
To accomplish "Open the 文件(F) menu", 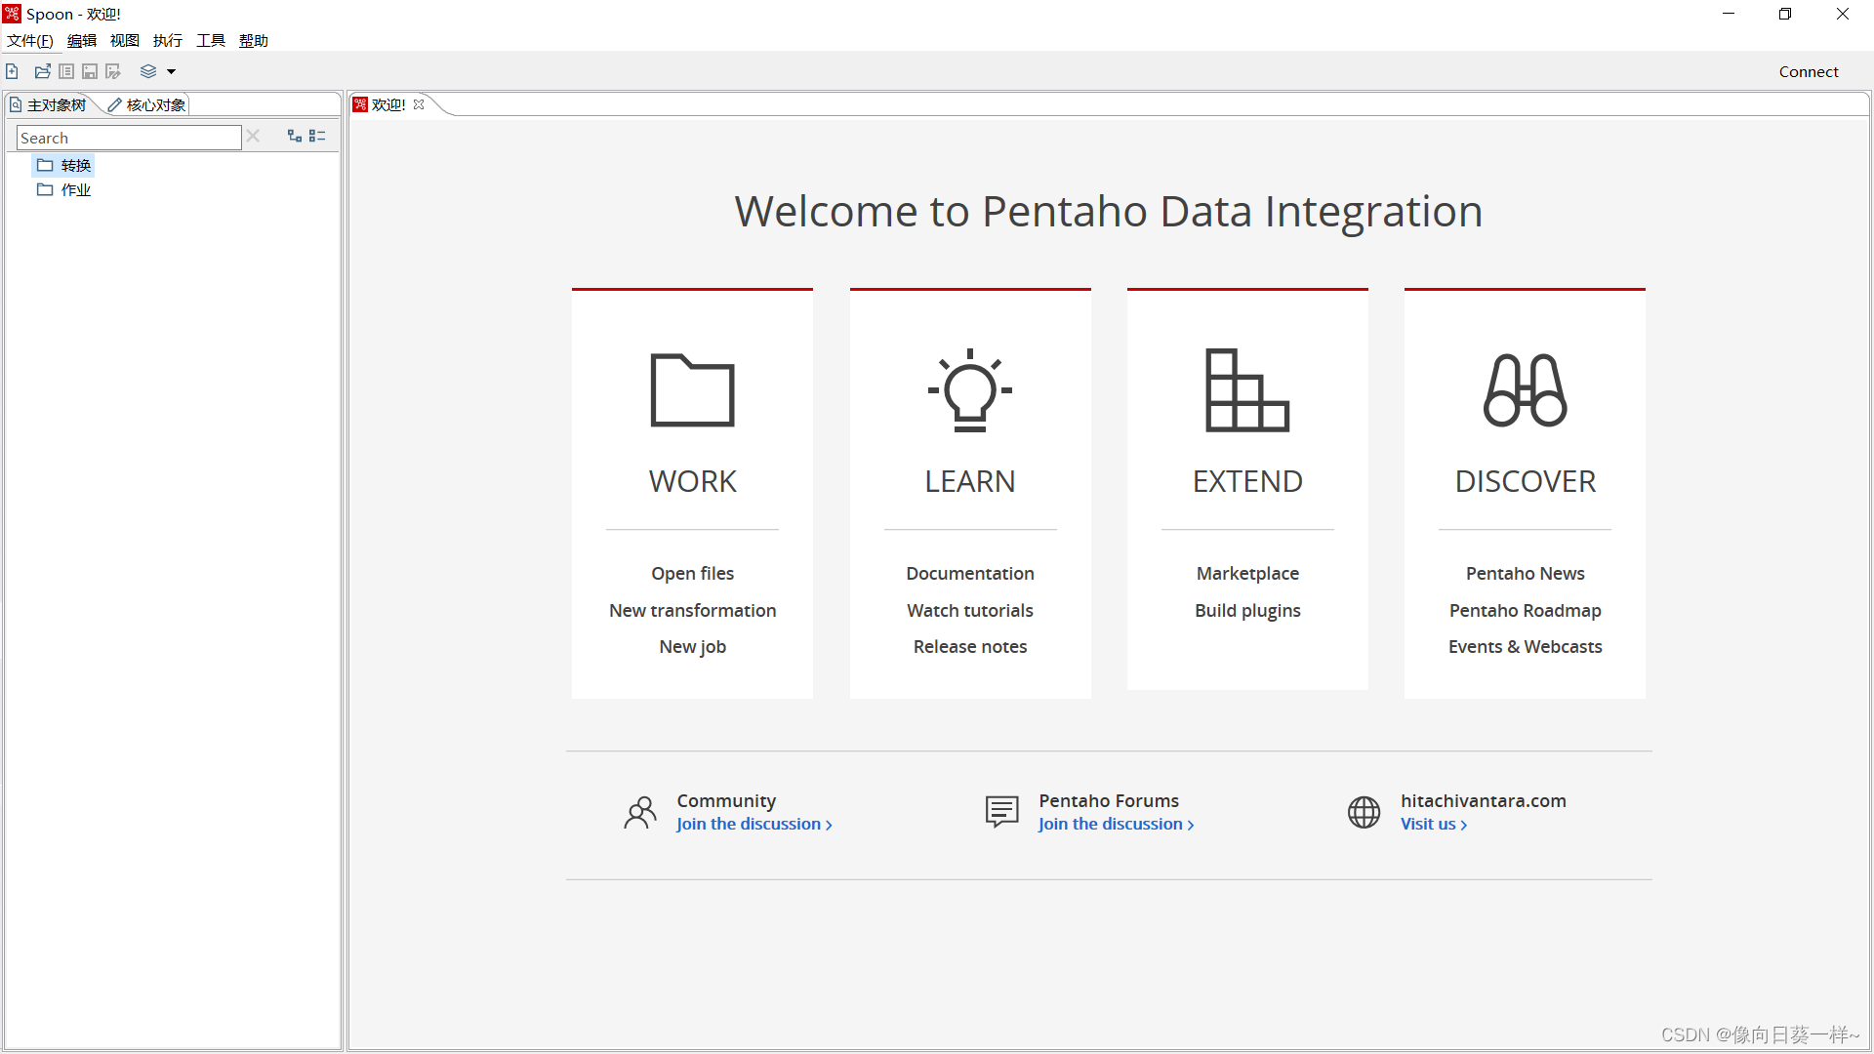I will click(x=30, y=40).
